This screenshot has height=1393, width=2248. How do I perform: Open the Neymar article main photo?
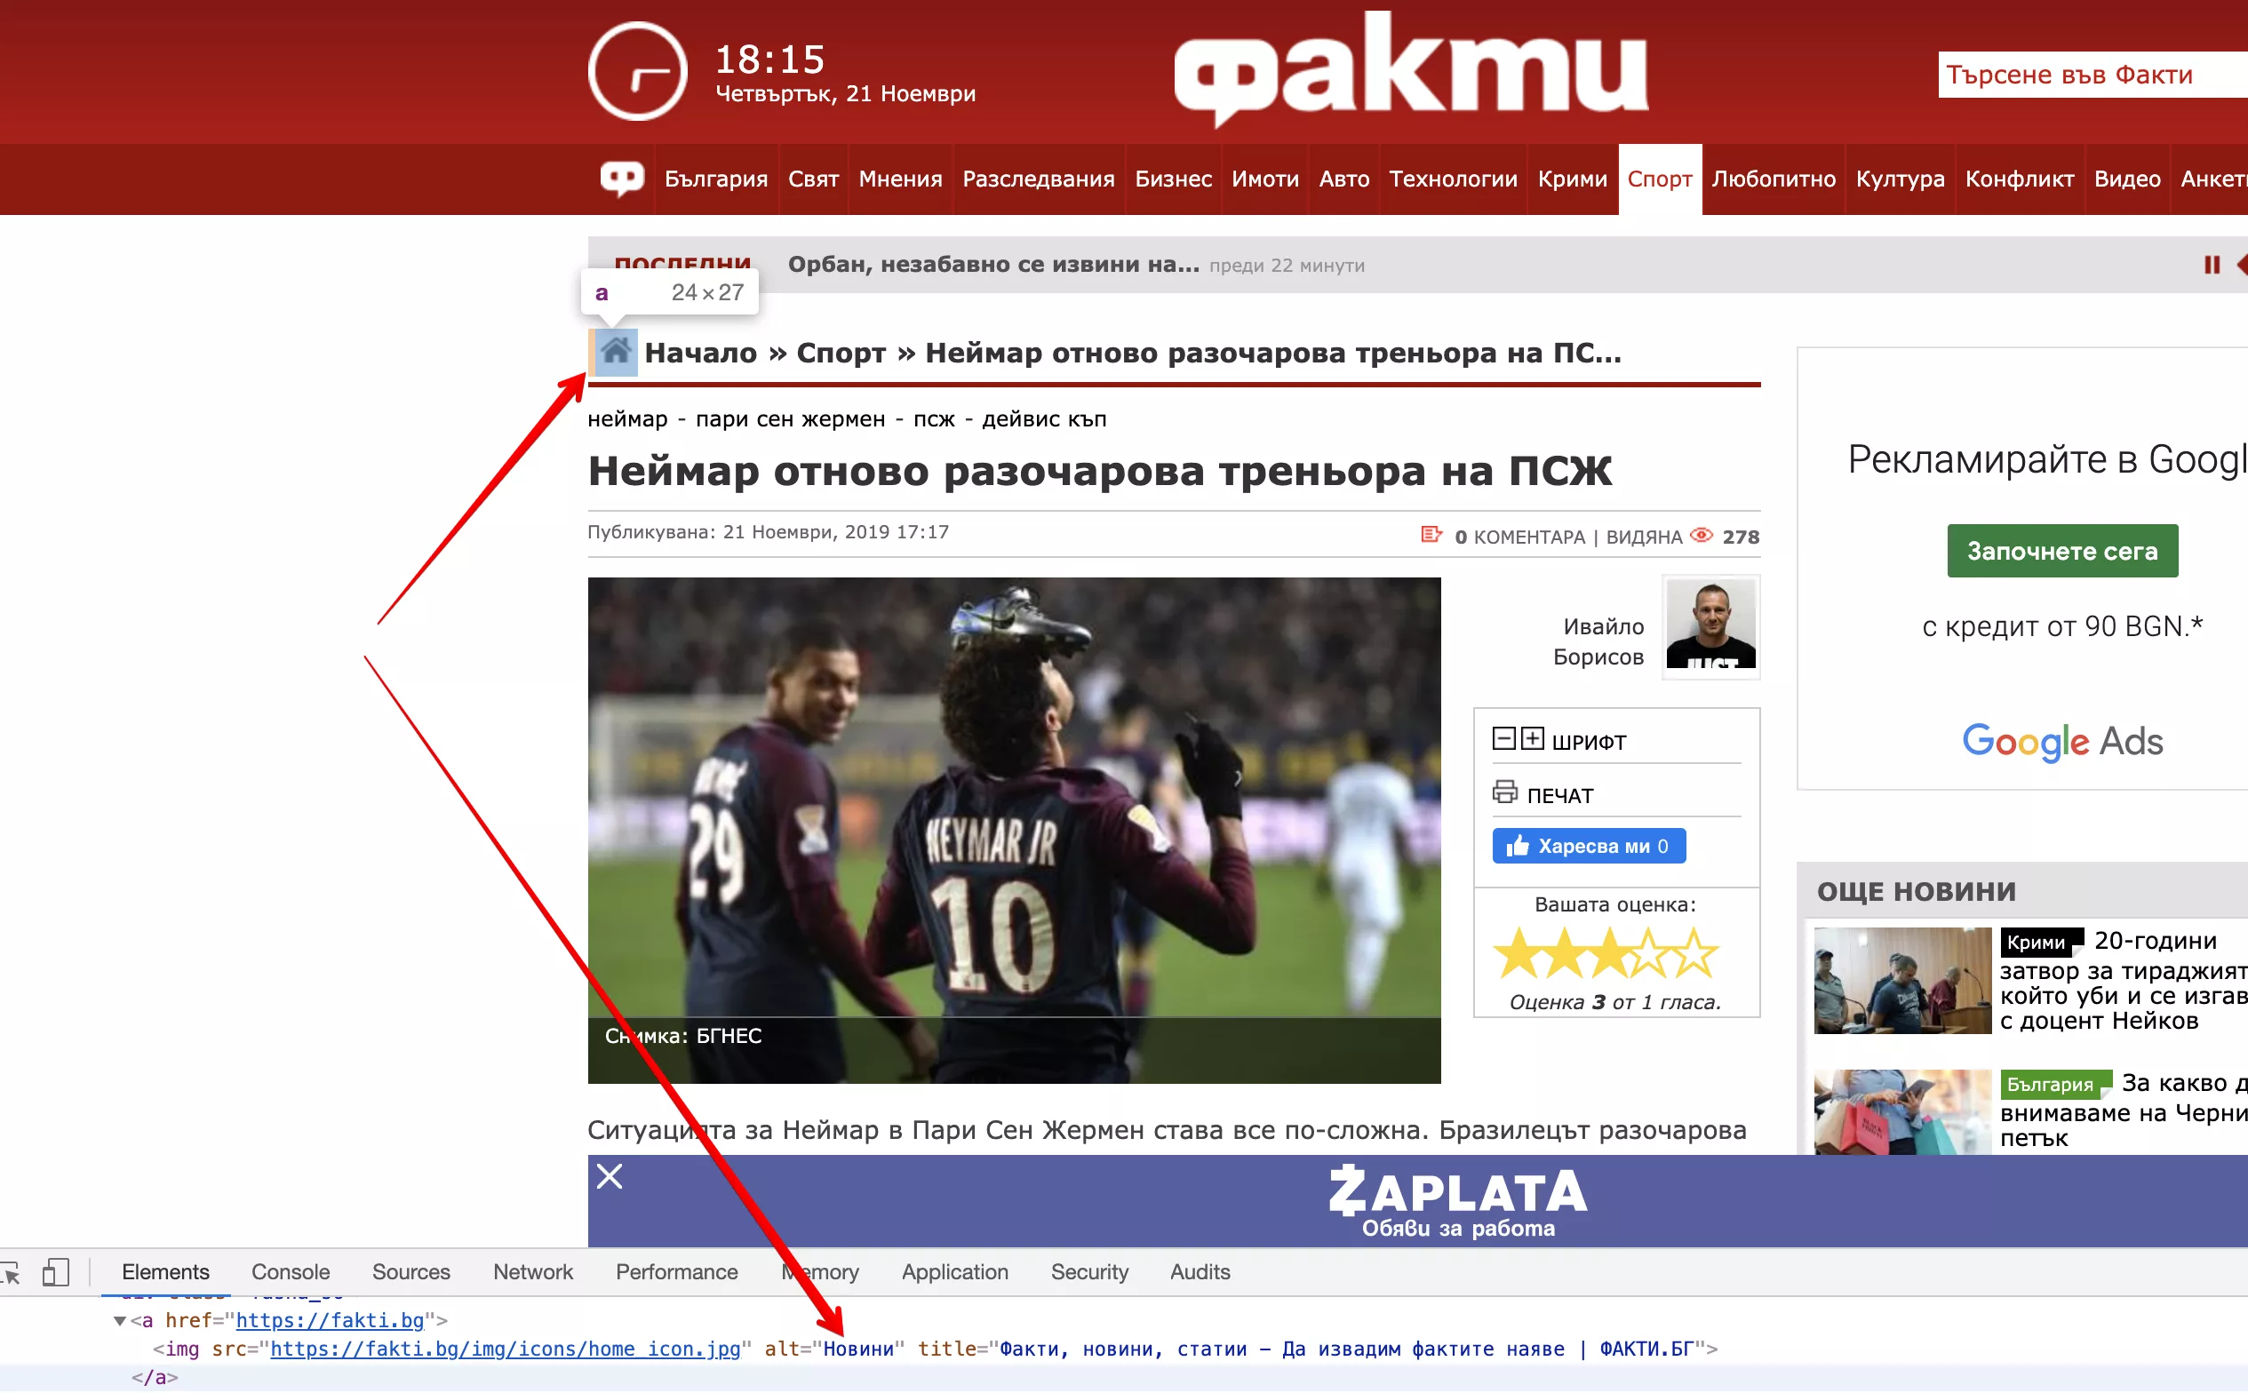click(x=1014, y=830)
